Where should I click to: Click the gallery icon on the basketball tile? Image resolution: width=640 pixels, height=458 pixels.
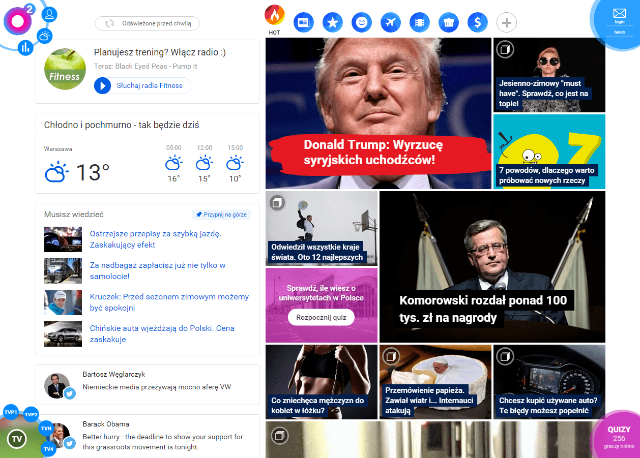pos(277,203)
